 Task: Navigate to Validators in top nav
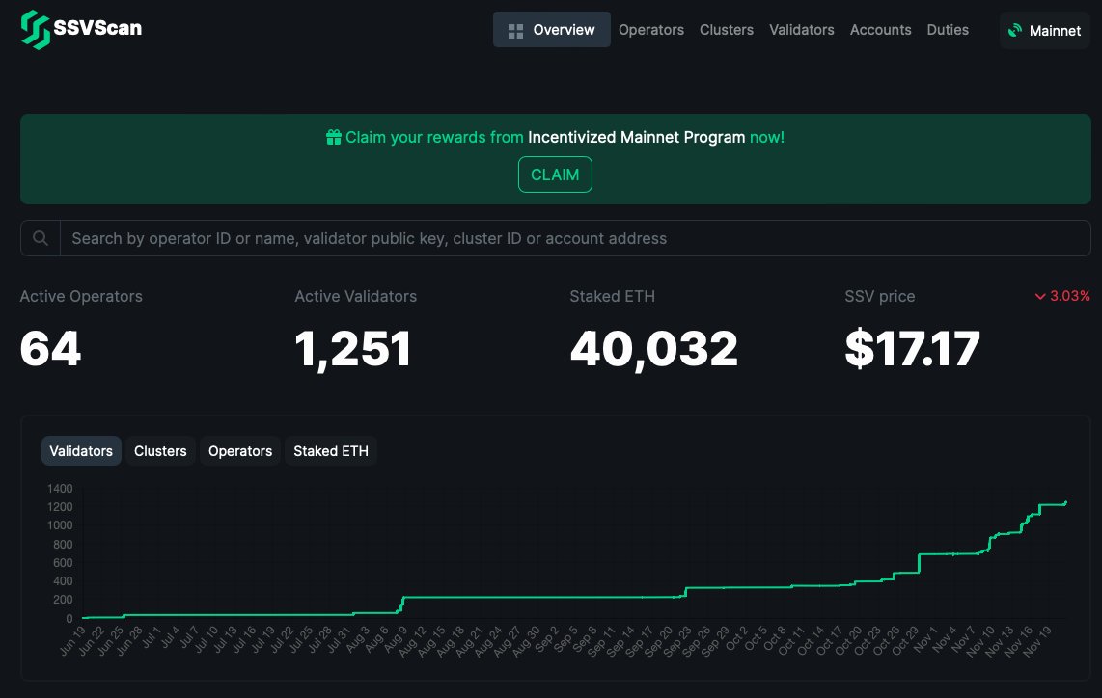(x=801, y=30)
